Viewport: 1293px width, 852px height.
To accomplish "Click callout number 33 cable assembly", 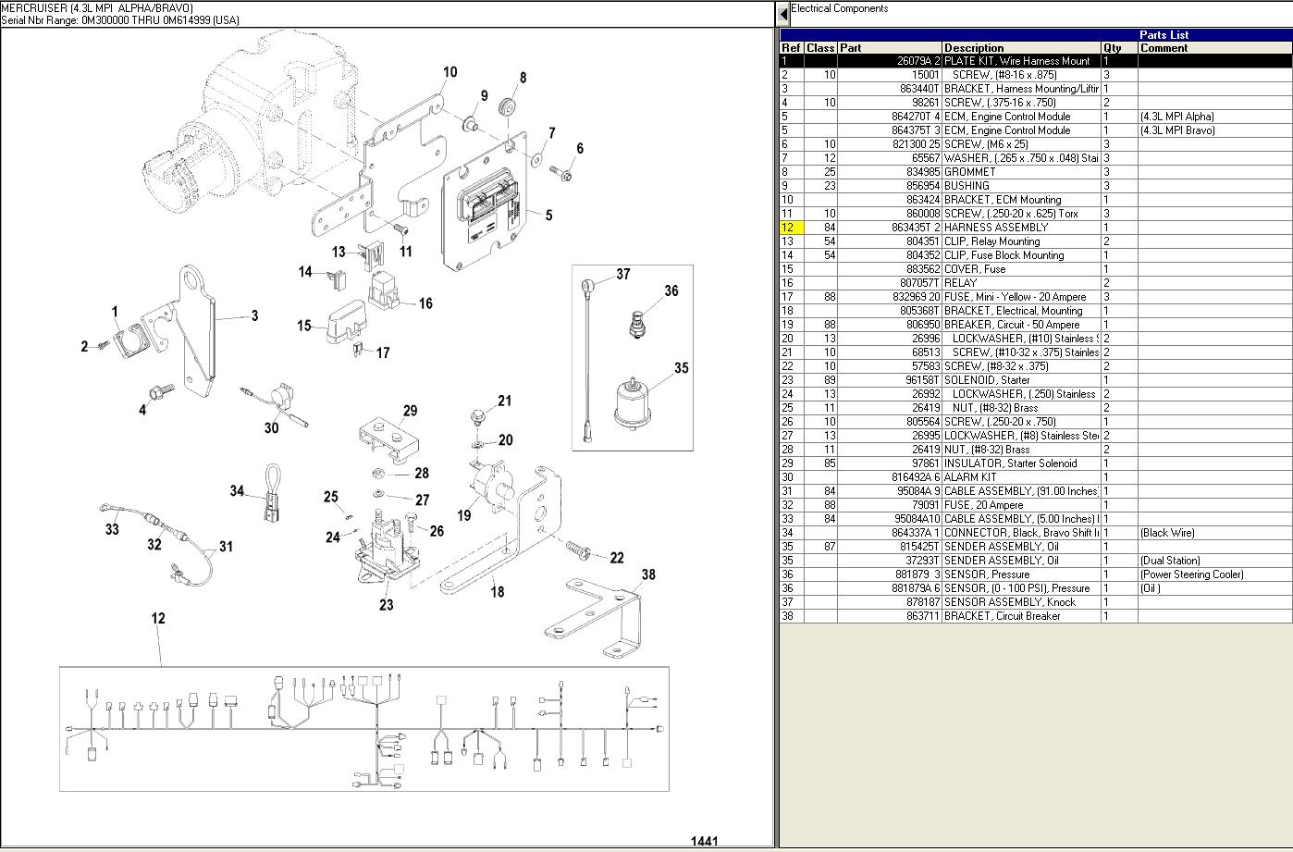I will pyautogui.click(x=112, y=529).
